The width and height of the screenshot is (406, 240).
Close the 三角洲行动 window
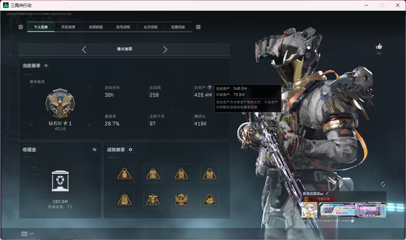(x=398, y=5)
